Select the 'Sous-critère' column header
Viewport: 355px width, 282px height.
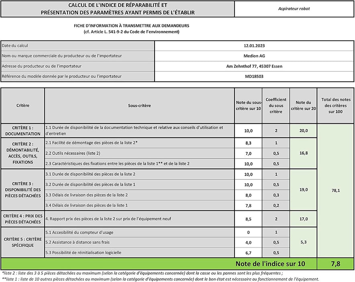tap(139, 105)
